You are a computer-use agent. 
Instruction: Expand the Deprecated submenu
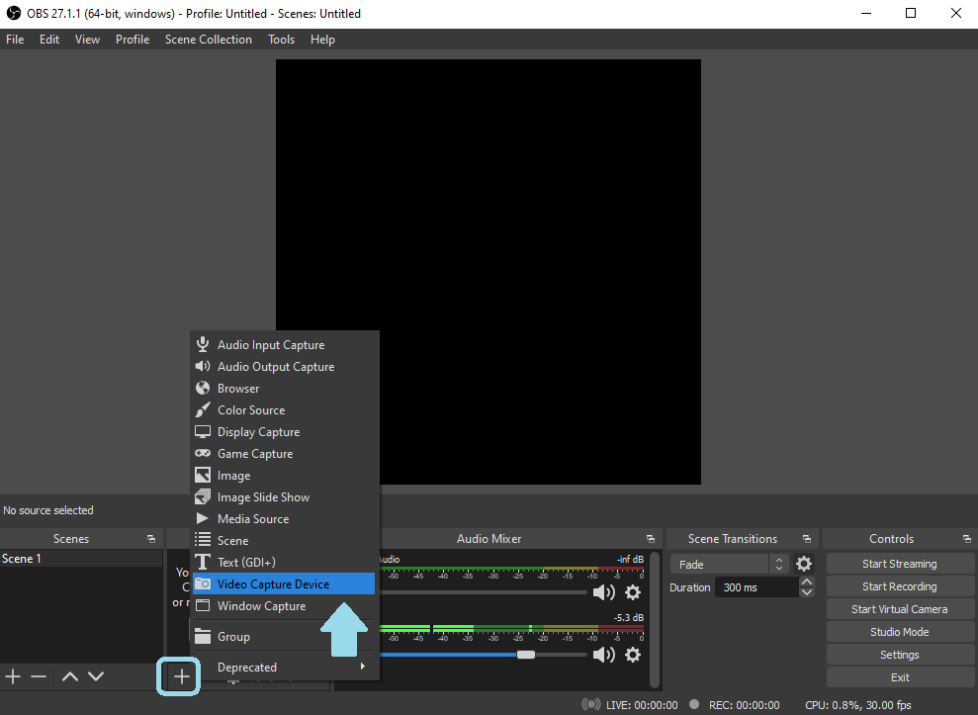coord(282,668)
